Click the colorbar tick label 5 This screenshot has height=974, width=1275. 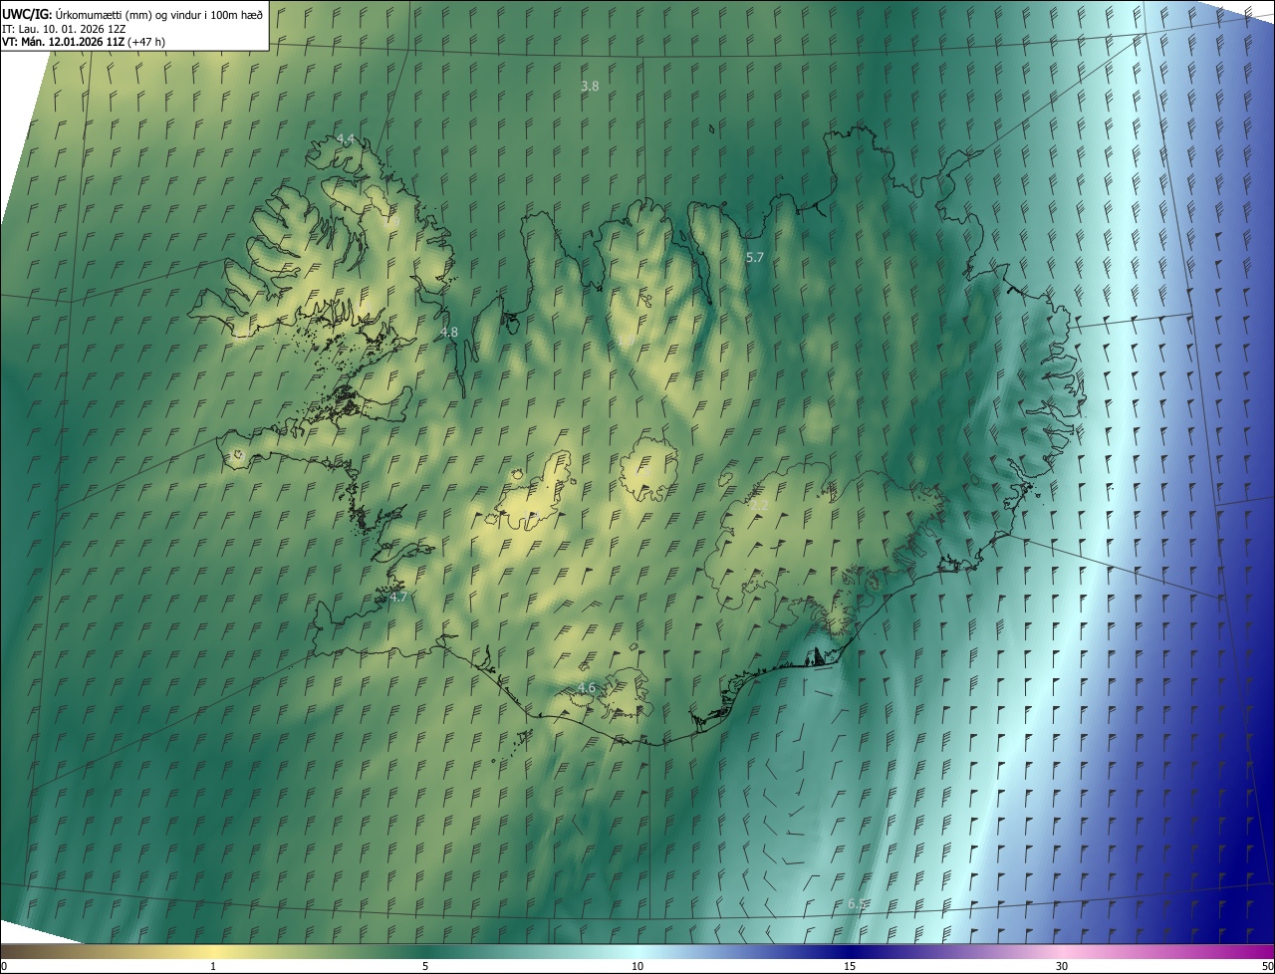point(425,966)
